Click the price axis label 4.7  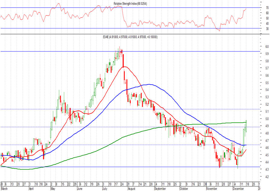pyautogui.click(x=267, y=141)
